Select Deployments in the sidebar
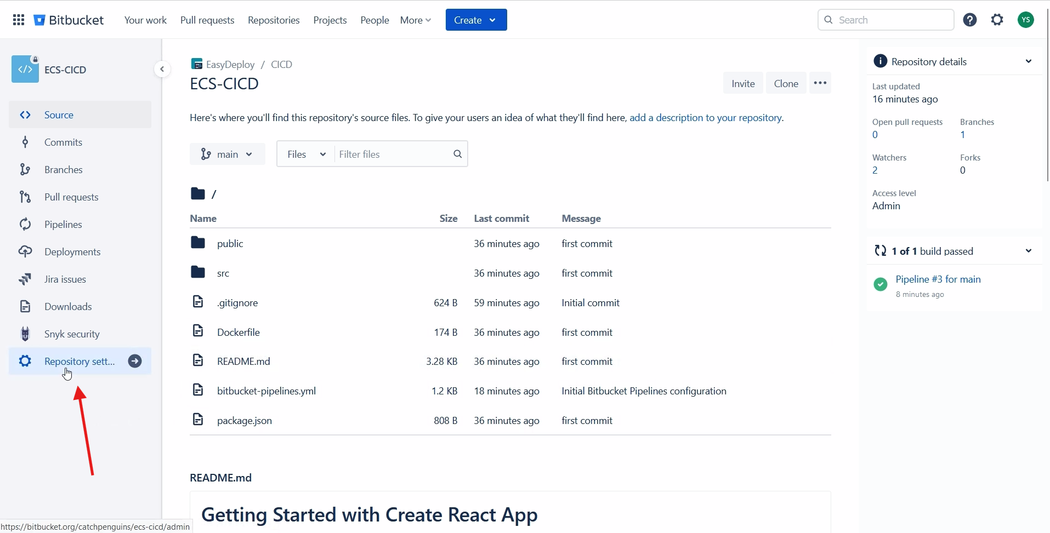Image resolution: width=1050 pixels, height=533 pixels. 80,252
